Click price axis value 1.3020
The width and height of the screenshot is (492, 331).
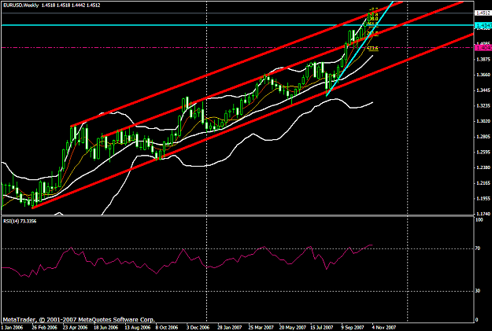tap(483, 121)
